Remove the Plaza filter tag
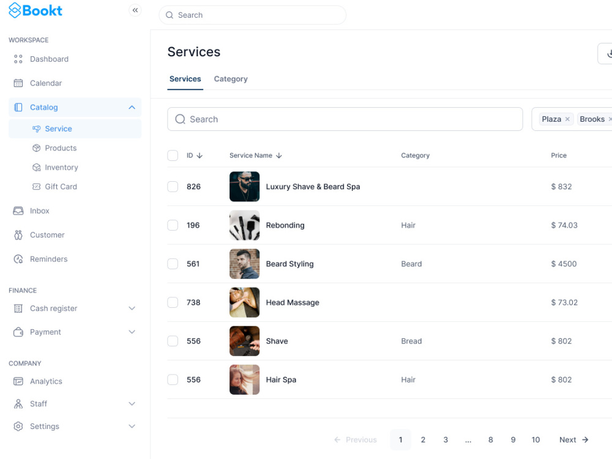The image size is (612, 459). 567,119
